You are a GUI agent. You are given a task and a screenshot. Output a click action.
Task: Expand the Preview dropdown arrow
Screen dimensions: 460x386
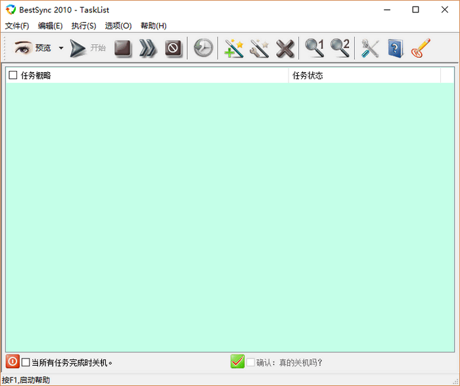(61, 48)
